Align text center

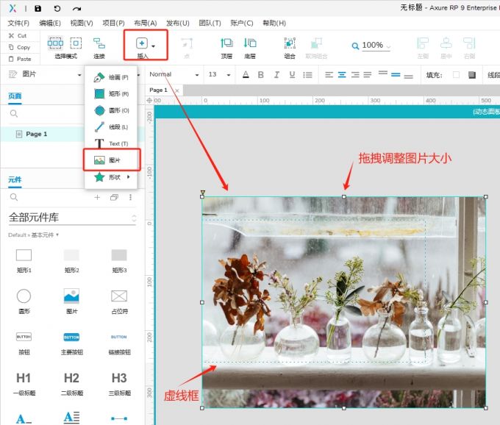point(342,75)
